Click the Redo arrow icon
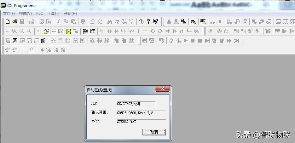 [x=100, y=22]
